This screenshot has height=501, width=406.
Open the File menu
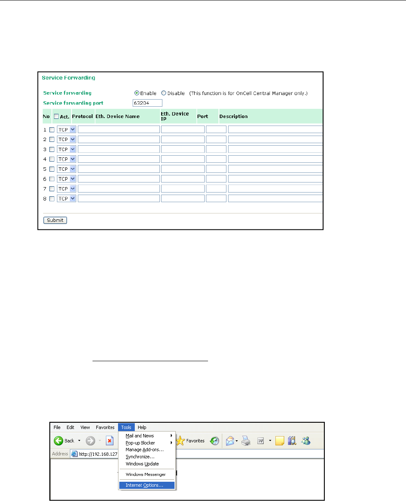pos(57,427)
